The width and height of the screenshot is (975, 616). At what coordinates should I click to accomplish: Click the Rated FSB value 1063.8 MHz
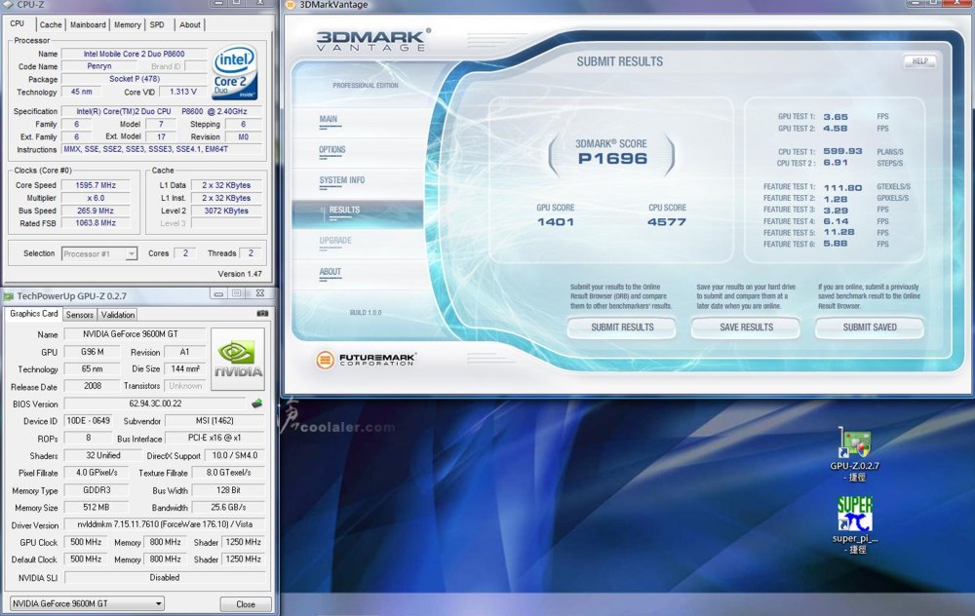click(x=96, y=223)
